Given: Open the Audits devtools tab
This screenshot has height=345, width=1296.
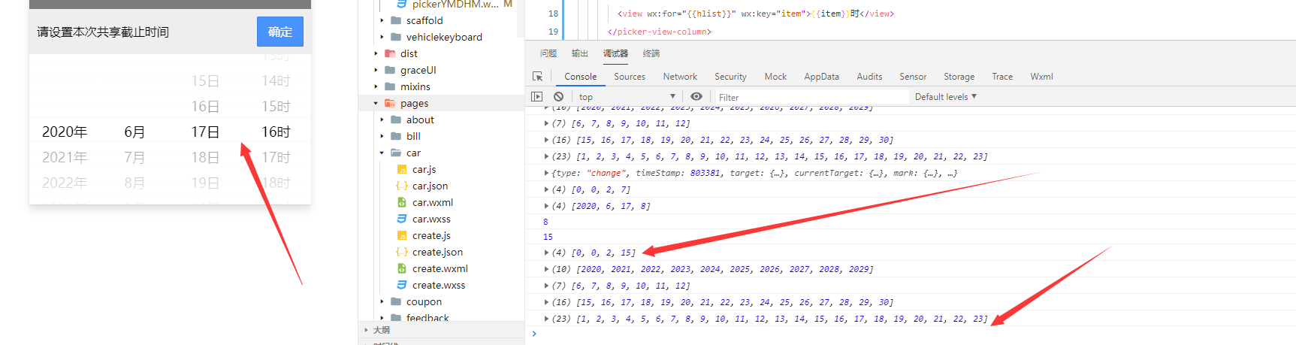Looking at the screenshot, I should point(869,77).
